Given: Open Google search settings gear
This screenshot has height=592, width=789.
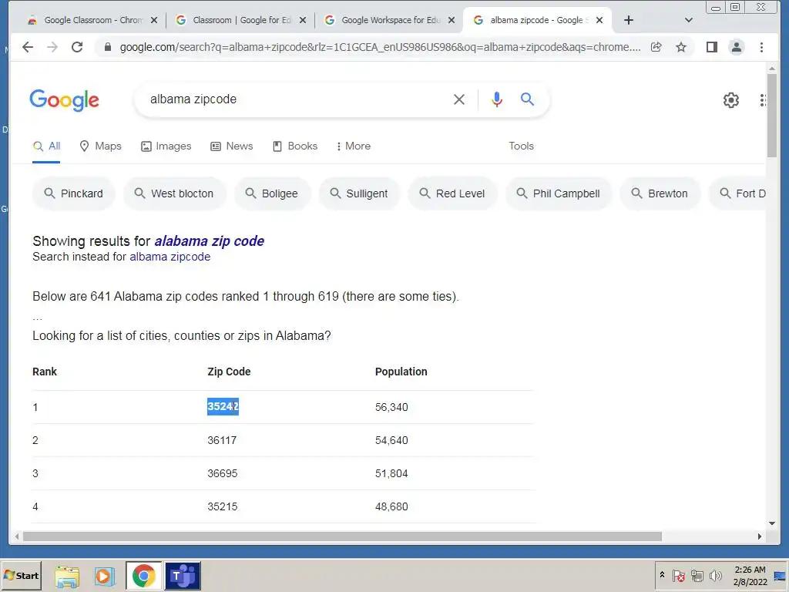Looking at the screenshot, I should [x=730, y=100].
